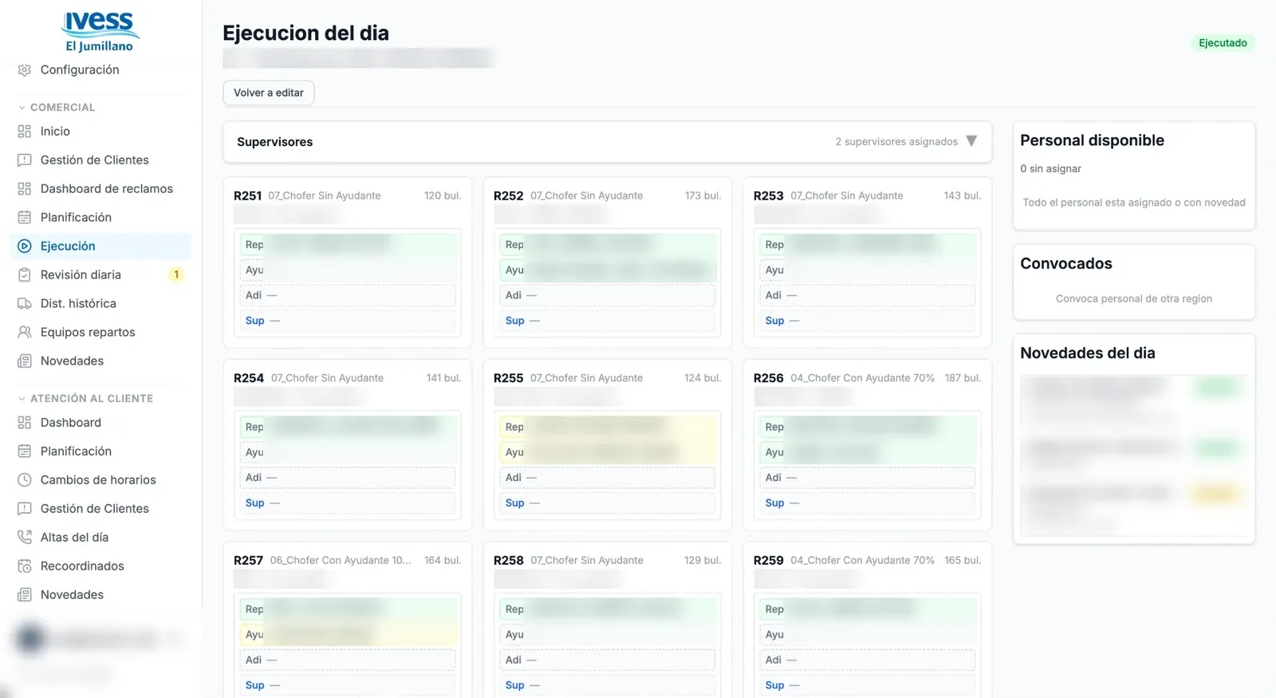Image resolution: width=1276 pixels, height=698 pixels.
Task: Click the Revisión diaria count badge
Action: tap(176, 275)
